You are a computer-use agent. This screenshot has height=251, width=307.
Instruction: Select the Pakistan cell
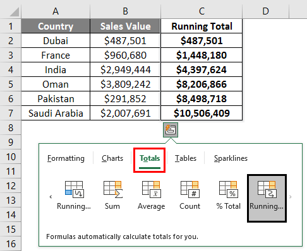(x=56, y=98)
